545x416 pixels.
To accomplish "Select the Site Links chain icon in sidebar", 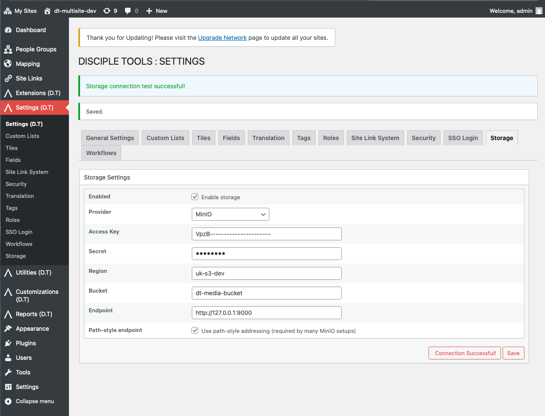I will pos(9,78).
